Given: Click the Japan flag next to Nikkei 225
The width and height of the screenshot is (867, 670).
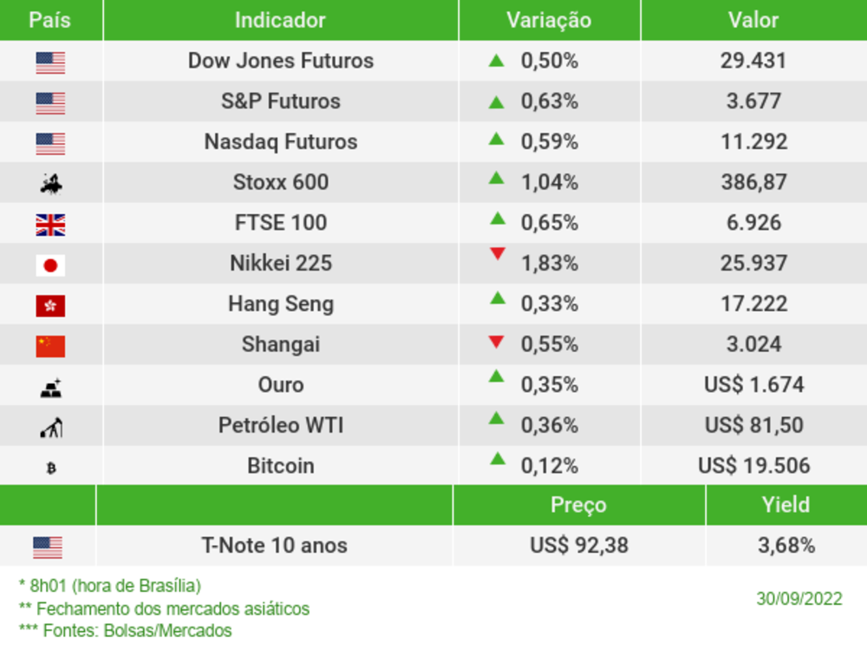Looking at the screenshot, I should [50, 265].
